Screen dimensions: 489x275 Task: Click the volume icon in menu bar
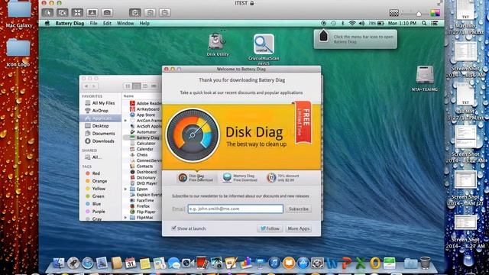click(x=361, y=23)
